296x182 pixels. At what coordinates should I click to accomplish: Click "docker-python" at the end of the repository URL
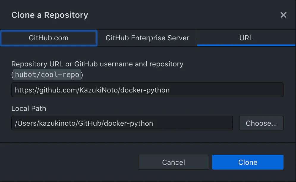click(145, 90)
